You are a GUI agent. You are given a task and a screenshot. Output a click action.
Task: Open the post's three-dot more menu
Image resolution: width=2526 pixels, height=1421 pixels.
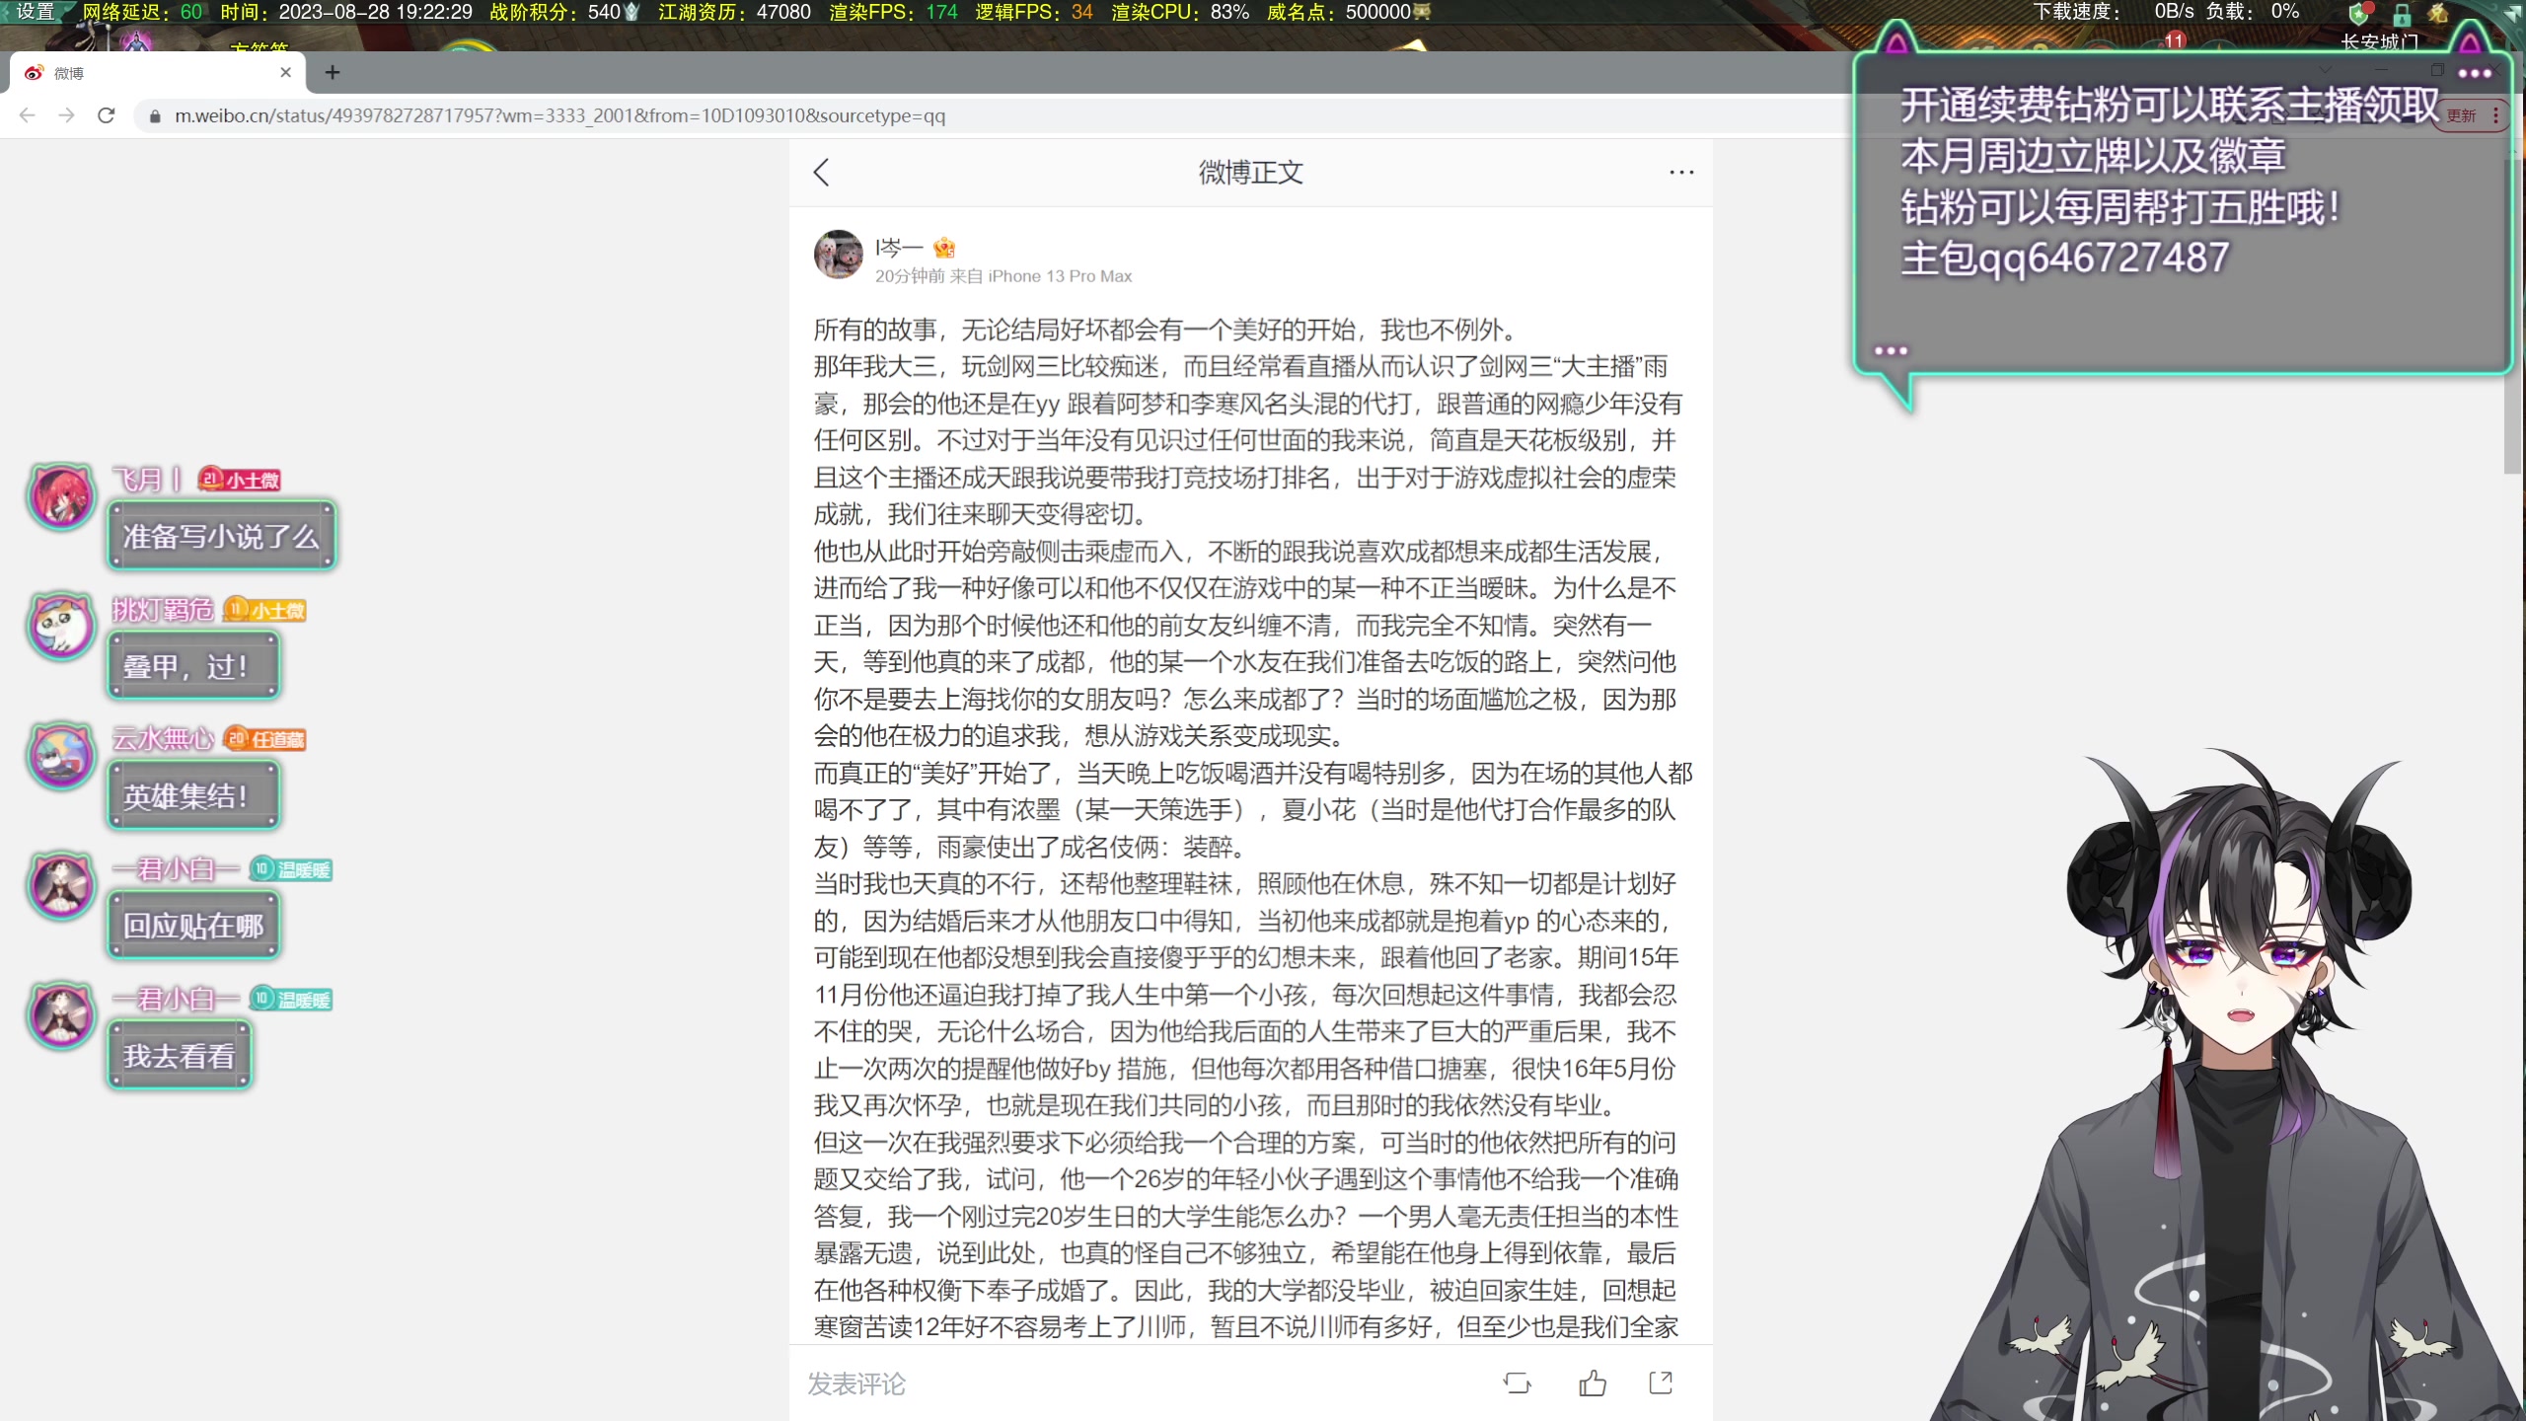coord(1681,173)
